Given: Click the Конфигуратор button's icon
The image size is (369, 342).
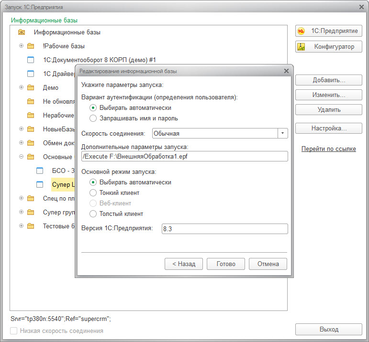Looking at the screenshot, I should point(301,47).
